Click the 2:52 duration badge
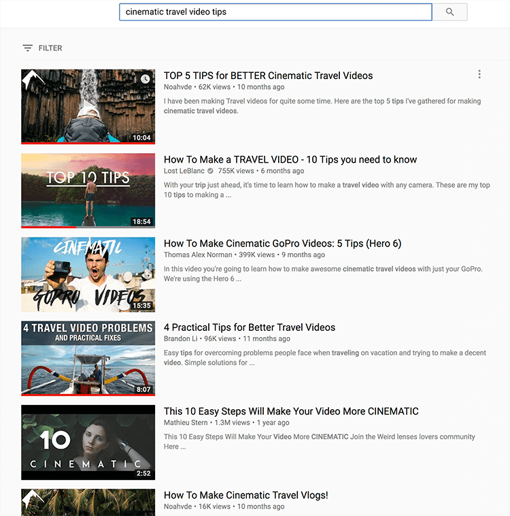Viewport: 510px width, 516px height. tap(143, 473)
